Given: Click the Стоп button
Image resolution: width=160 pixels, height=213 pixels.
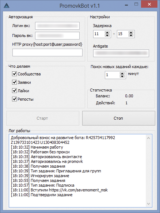Looking at the screenshot, I should click(119, 118).
